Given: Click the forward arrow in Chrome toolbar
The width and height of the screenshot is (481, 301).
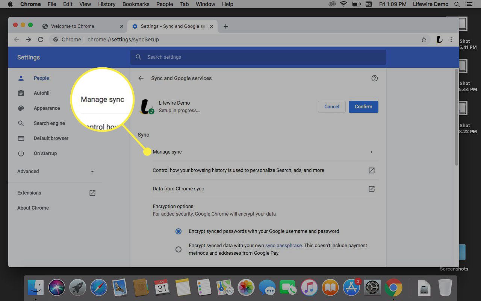Looking at the screenshot, I should (x=29, y=40).
